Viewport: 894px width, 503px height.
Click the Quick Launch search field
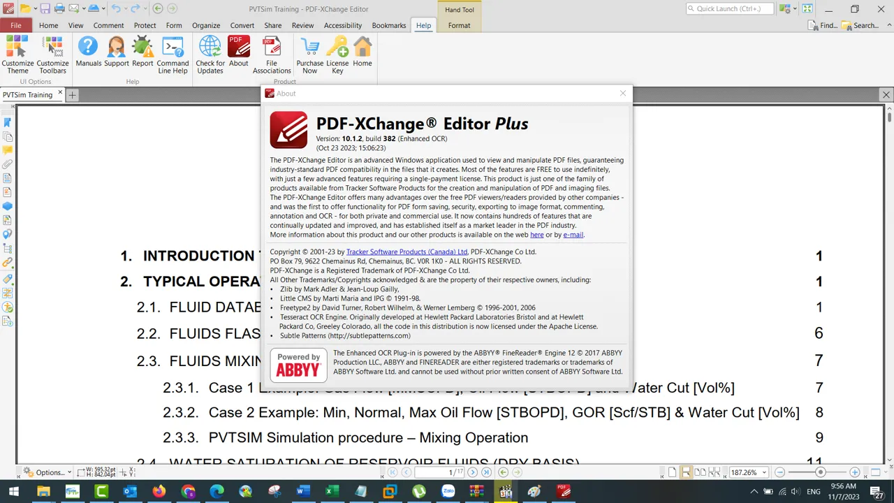730,8
